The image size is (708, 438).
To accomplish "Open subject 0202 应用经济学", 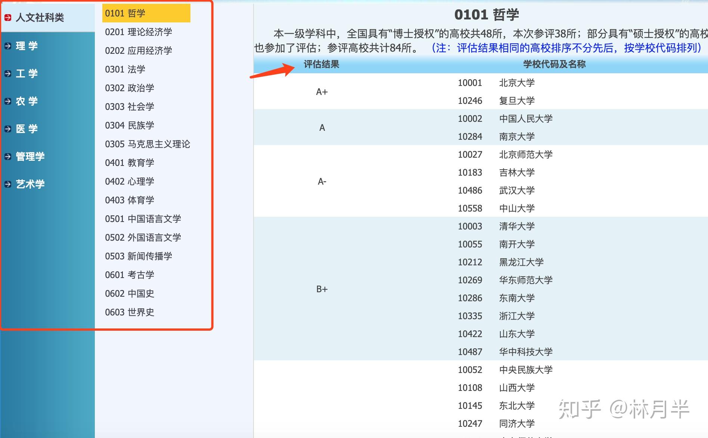I will coord(139,50).
